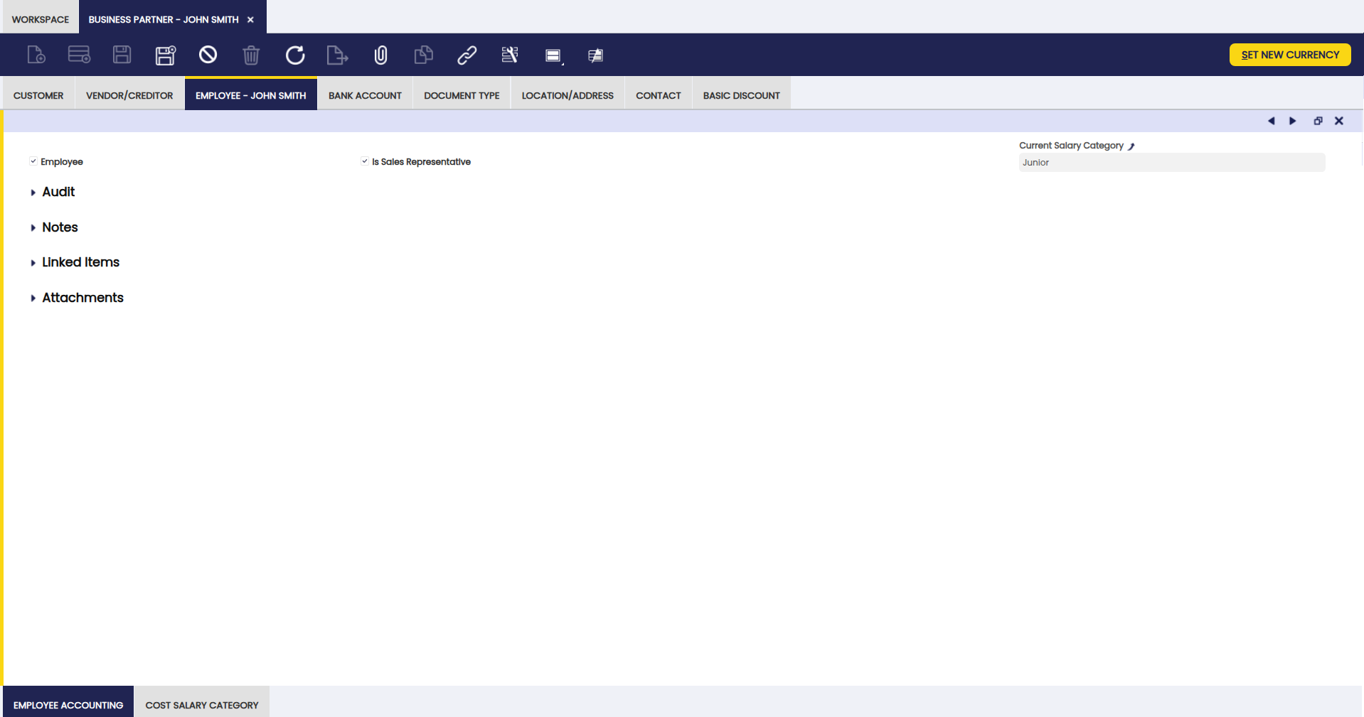The image size is (1364, 717).
Task: Open the Cost Salary Category tab
Action: [202, 705]
